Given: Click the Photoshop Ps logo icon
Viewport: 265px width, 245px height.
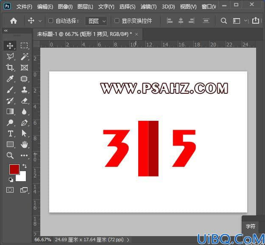Looking at the screenshot, I should click(x=7, y=6).
